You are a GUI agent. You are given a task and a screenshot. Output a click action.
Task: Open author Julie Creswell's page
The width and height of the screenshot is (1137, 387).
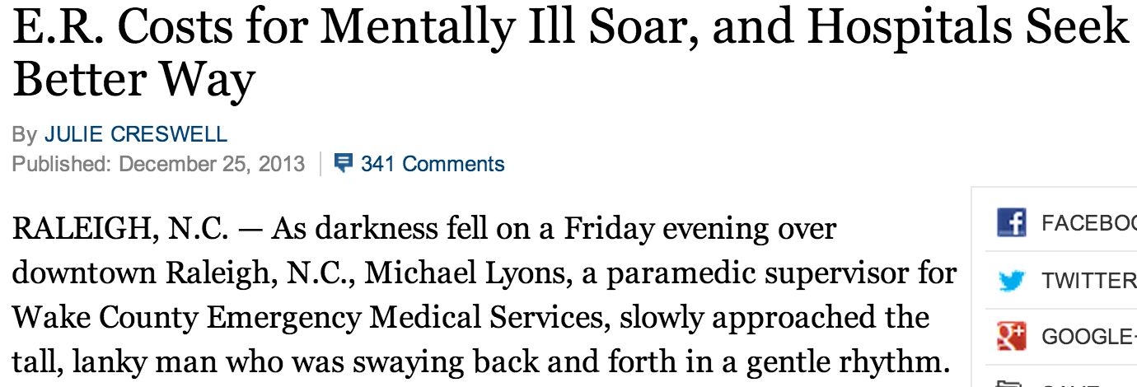click(136, 135)
